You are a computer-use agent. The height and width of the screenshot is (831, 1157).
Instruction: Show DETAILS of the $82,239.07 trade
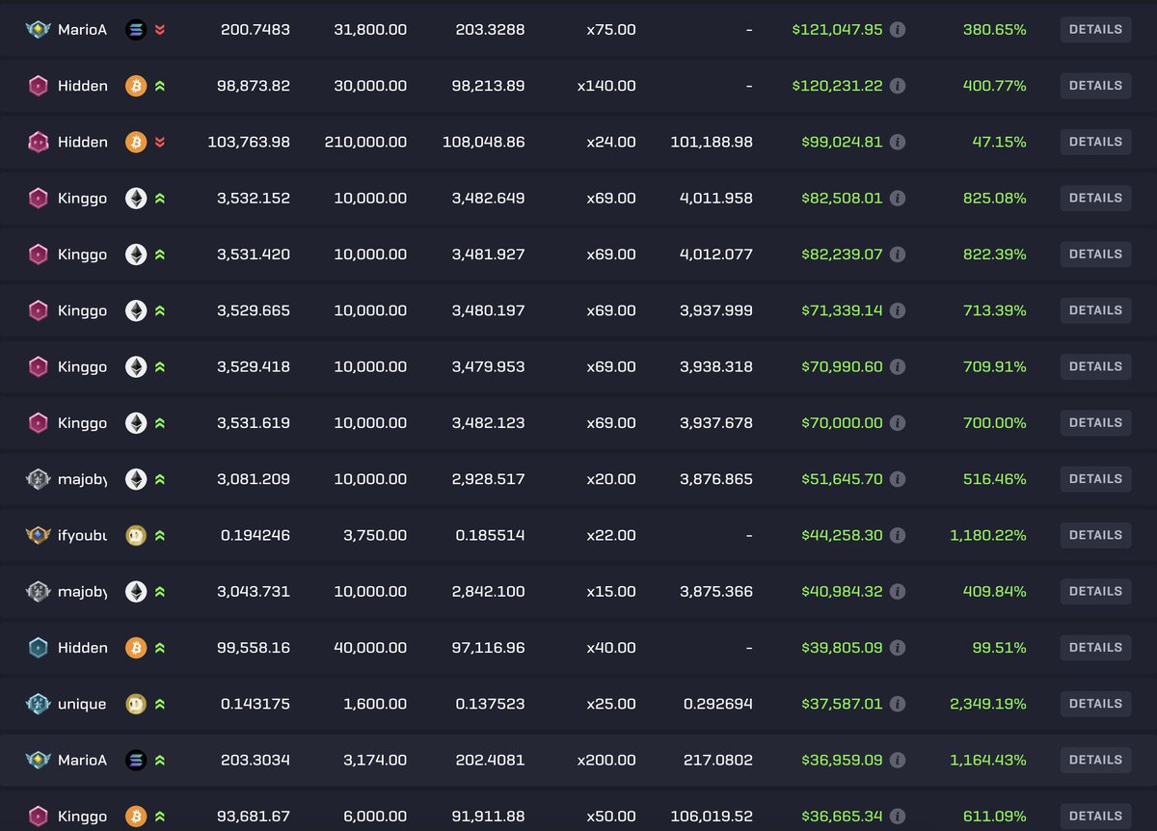(x=1095, y=255)
